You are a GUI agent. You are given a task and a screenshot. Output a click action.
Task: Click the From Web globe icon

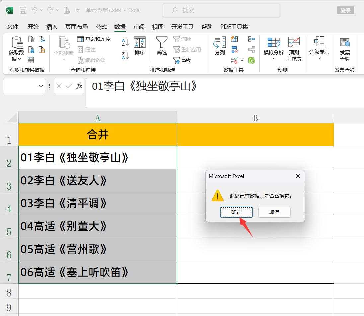31,50
